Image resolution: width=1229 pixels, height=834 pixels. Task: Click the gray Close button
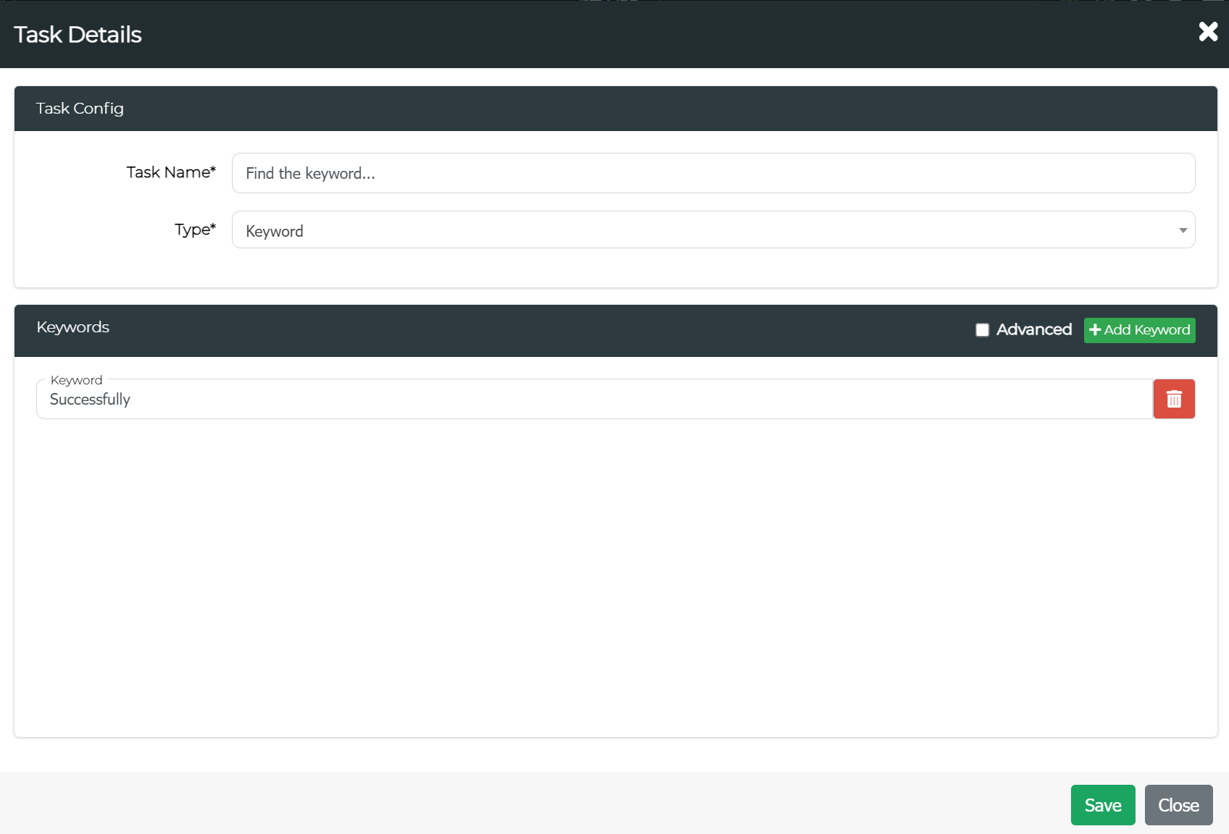[x=1178, y=805]
